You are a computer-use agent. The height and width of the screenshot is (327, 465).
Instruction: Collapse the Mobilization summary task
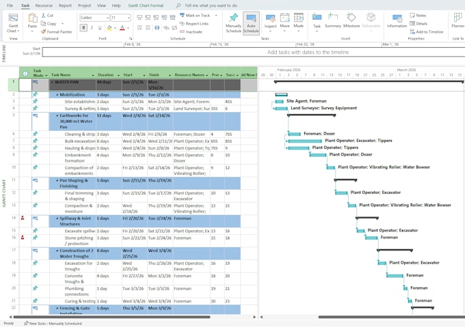[x=57, y=95]
